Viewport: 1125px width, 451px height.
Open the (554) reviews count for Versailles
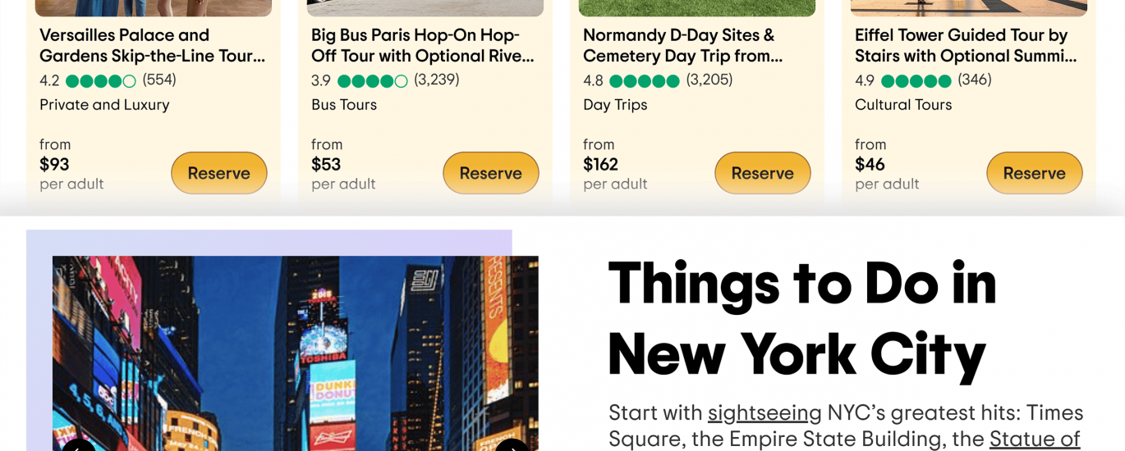point(159,80)
